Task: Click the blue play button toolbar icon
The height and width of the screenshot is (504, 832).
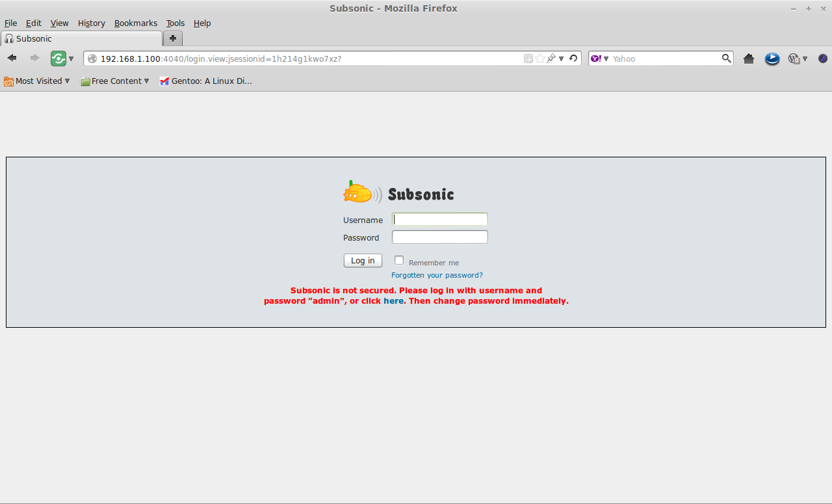Action: pos(772,59)
